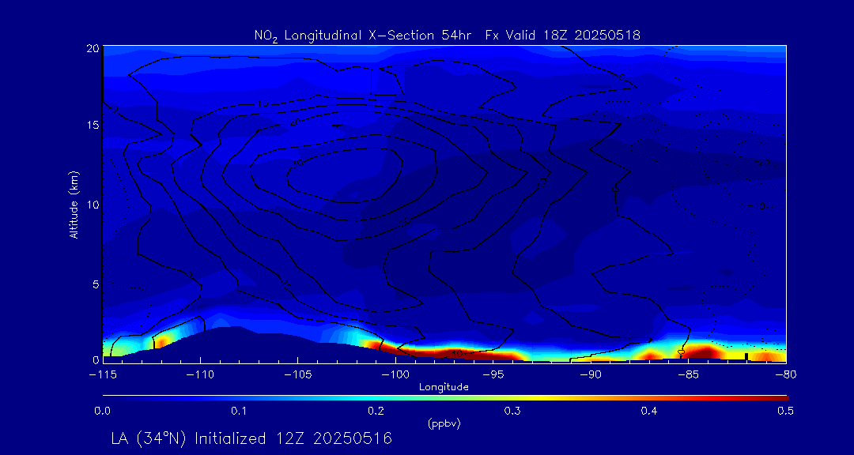Click the "Altitude (km)" axis label
This screenshot has width=854, height=455.
click(74, 203)
